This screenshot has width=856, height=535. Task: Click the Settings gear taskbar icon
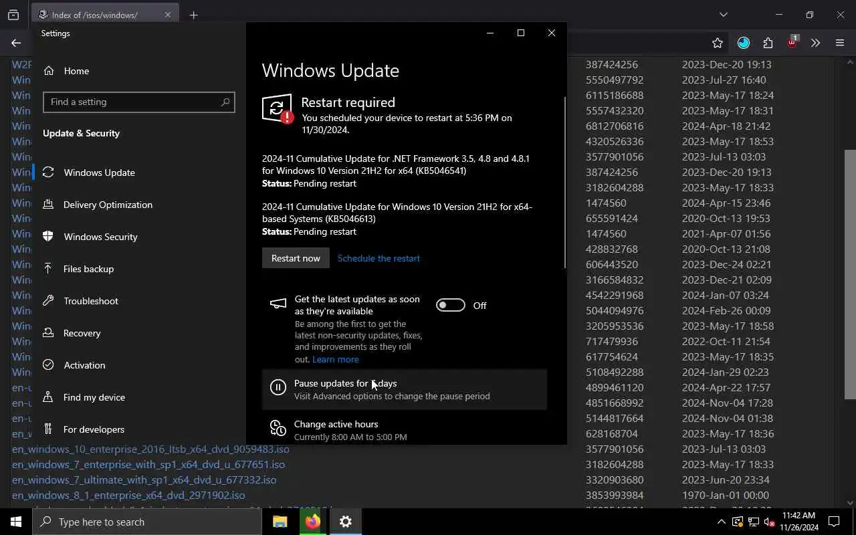click(345, 522)
